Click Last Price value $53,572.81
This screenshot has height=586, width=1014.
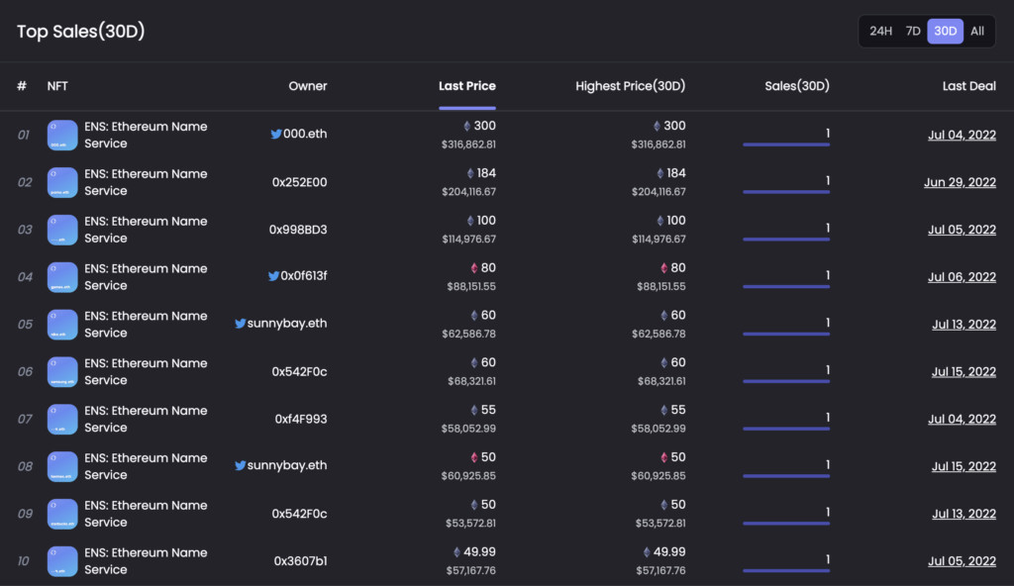click(470, 523)
